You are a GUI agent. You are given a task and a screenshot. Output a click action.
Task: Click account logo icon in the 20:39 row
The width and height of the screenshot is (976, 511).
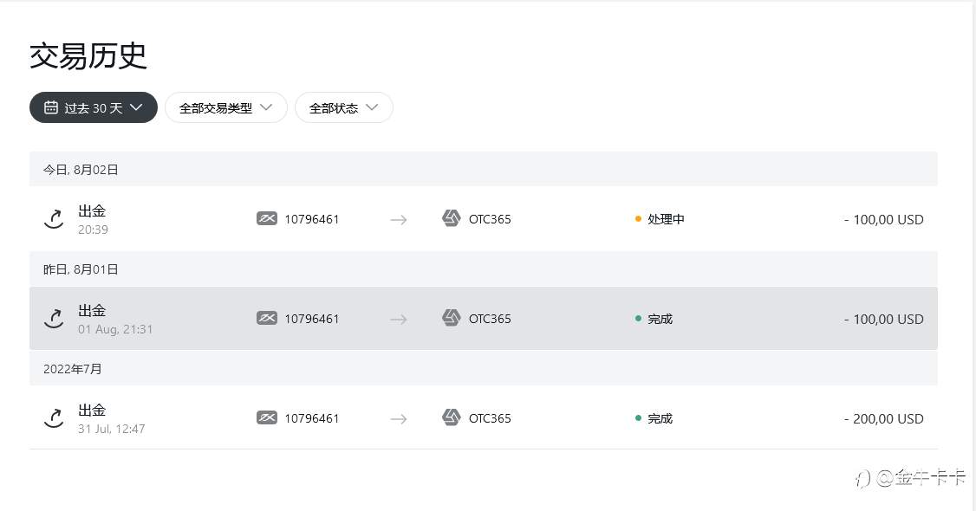[x=266, y=219]
